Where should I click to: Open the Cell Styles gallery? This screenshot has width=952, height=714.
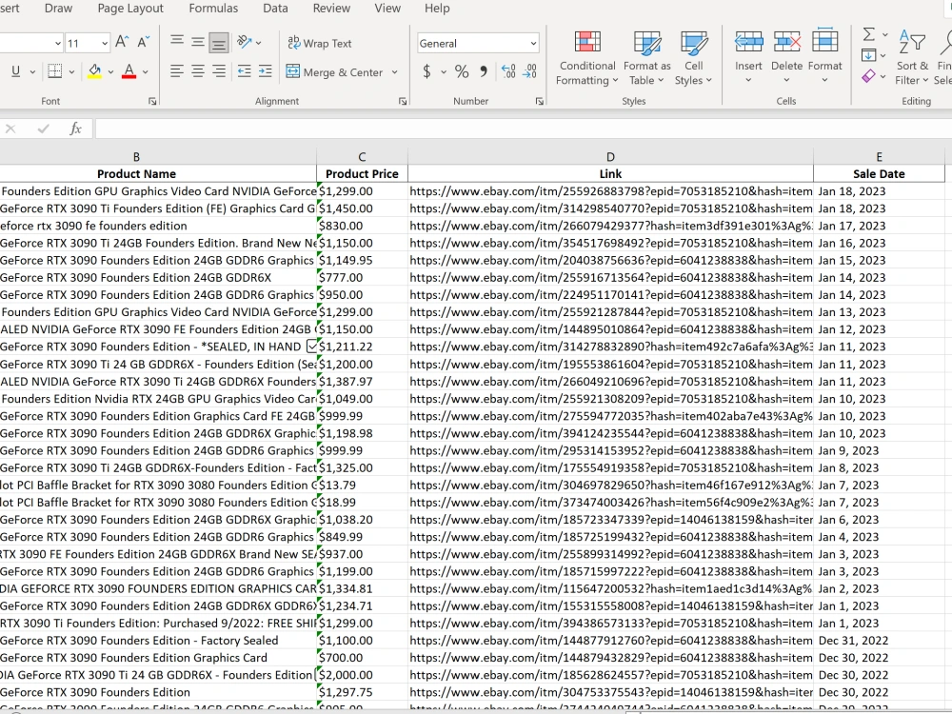pos(693,58)
